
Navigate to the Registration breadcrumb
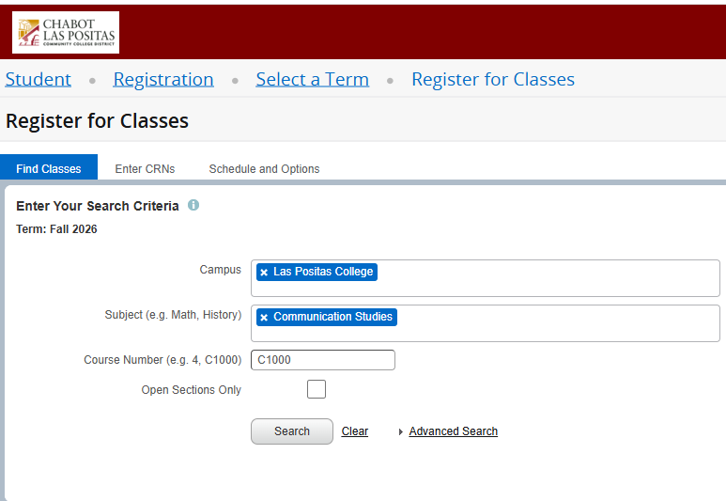(x=163, y=80)
